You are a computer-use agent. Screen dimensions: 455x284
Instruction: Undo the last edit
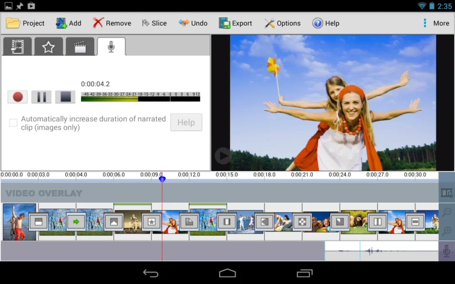tap(193, 23)
